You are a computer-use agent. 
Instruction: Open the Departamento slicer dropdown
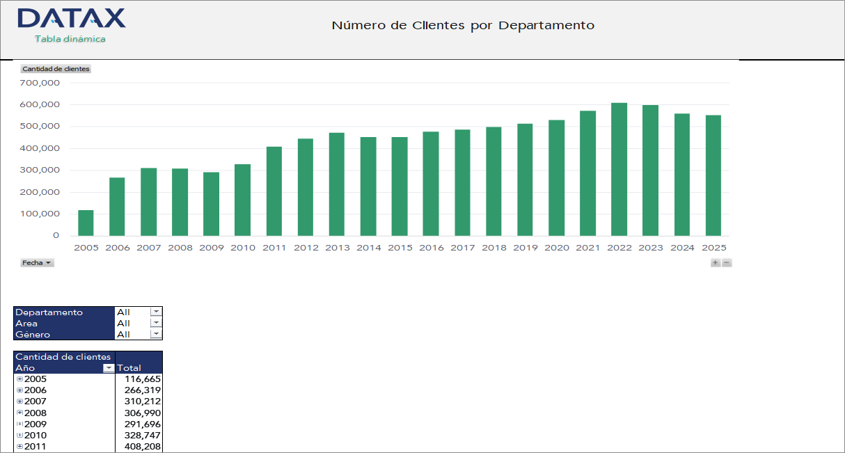coord(155,312)
